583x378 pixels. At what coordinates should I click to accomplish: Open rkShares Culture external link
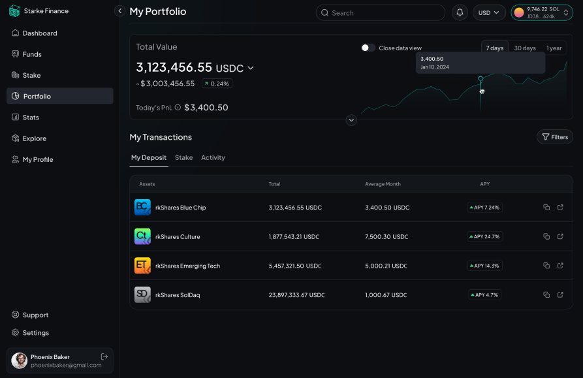(x=560, y=236)
